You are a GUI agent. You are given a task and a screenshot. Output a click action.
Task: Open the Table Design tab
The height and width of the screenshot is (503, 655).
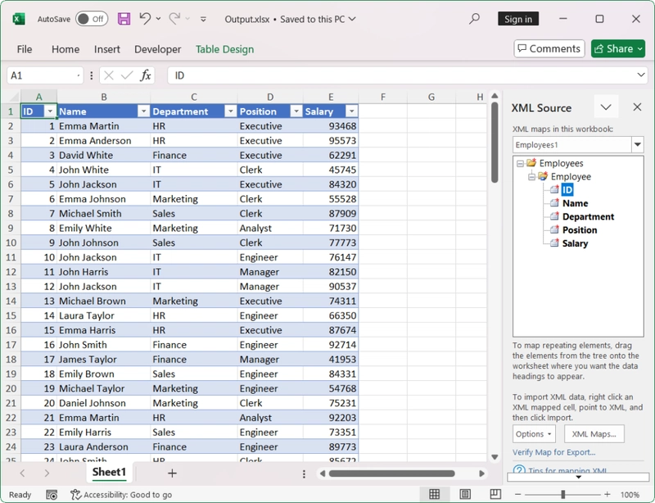coord(224,49)
